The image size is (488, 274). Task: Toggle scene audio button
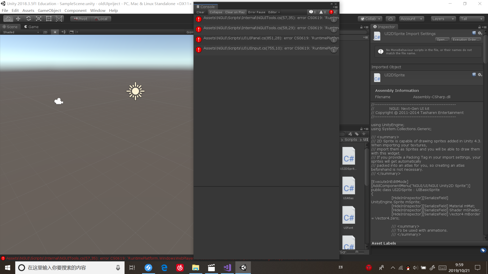coord(63,32)
